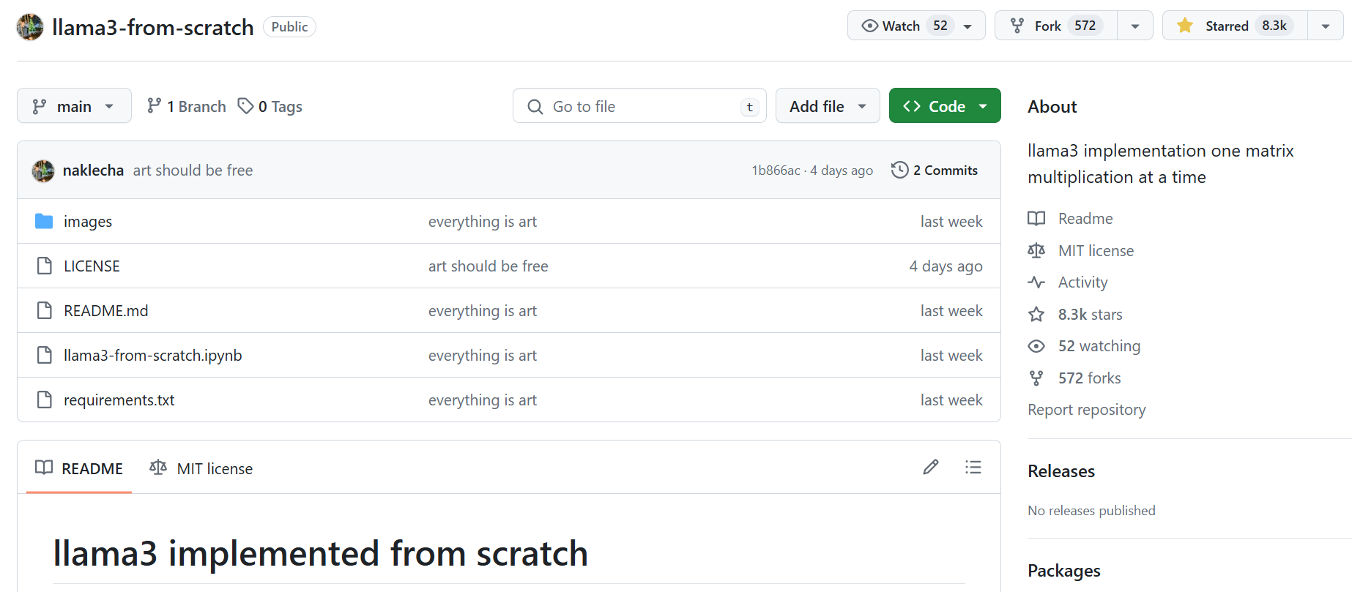Open the images folder
1352x592 pixels.
[x=88, y=222]
